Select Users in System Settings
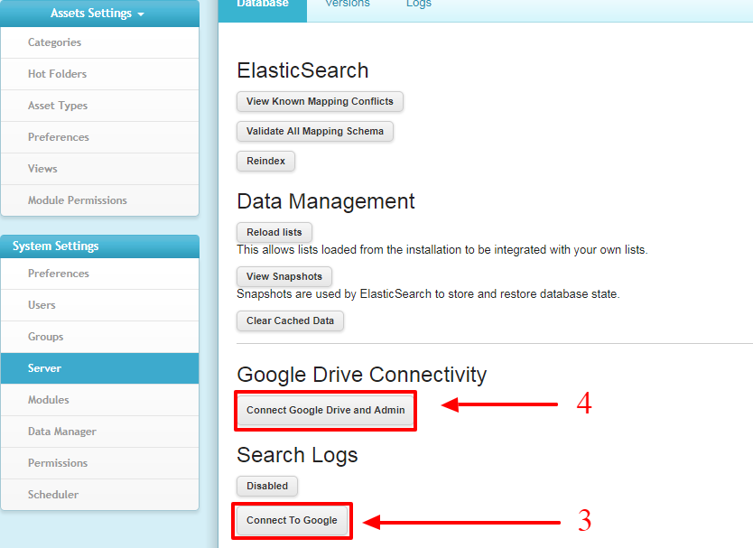Image resolution: width=753 pixels, height=548 pixels. pyautogui.click(x=100, y=305)
